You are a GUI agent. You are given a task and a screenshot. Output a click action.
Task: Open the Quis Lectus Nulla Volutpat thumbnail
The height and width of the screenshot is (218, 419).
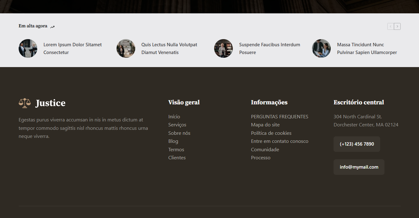click(126, 48)
